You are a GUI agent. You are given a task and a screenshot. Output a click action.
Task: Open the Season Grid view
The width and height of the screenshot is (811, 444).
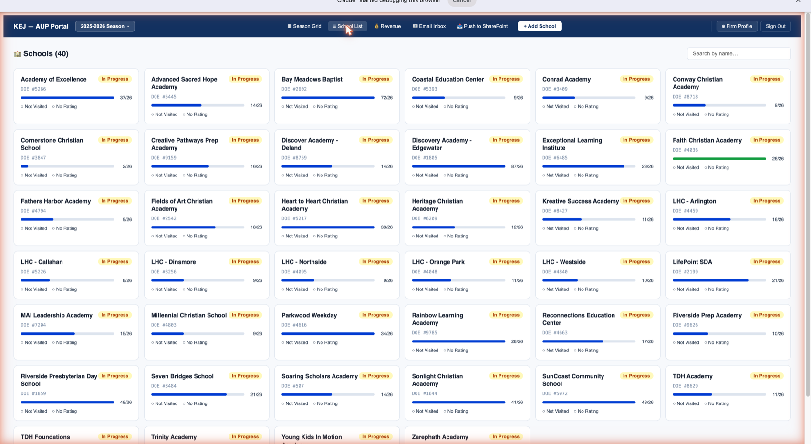[304, 26]
